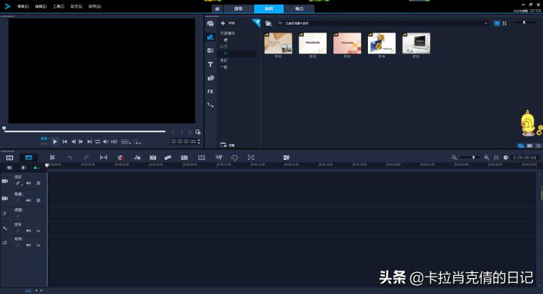This screenshot has height=294, width=543.
Task: Toggle ripple editing on Video track
Action: tap(18, 183)
